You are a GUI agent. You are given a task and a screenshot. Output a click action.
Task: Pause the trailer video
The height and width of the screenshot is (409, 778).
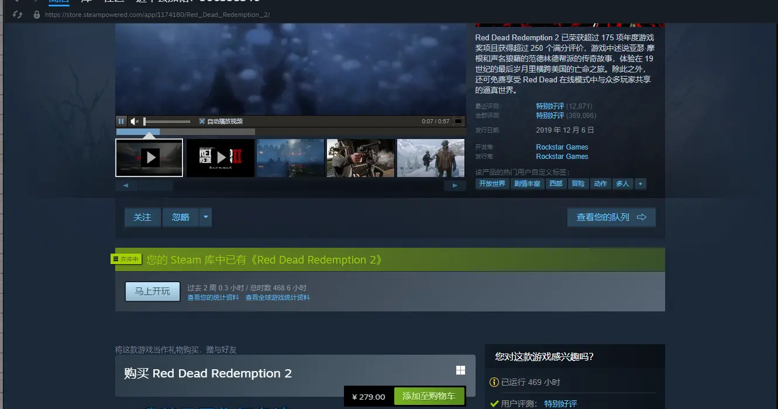(x=121, y=121)
